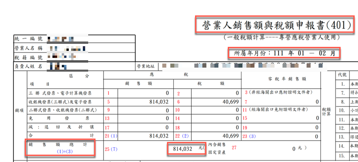Select red field code 17 in 退回及折讓 row
358x162 pixels.
tap(108, 128)
